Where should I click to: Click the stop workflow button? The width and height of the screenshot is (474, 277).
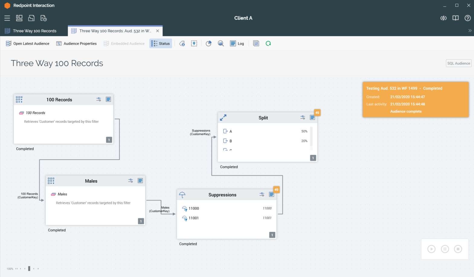coord(458,249)
